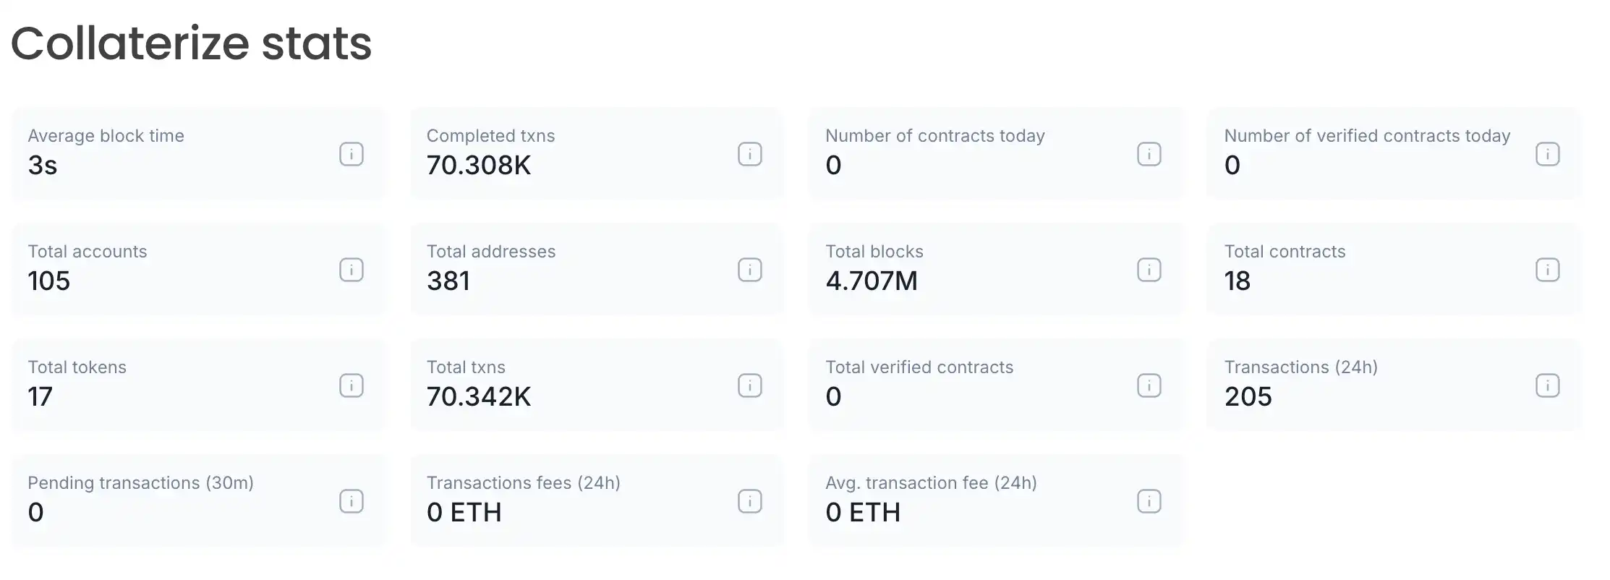Click Pending transactions (30m) info icon
1610x580 pixels.
tap(352, 501)
